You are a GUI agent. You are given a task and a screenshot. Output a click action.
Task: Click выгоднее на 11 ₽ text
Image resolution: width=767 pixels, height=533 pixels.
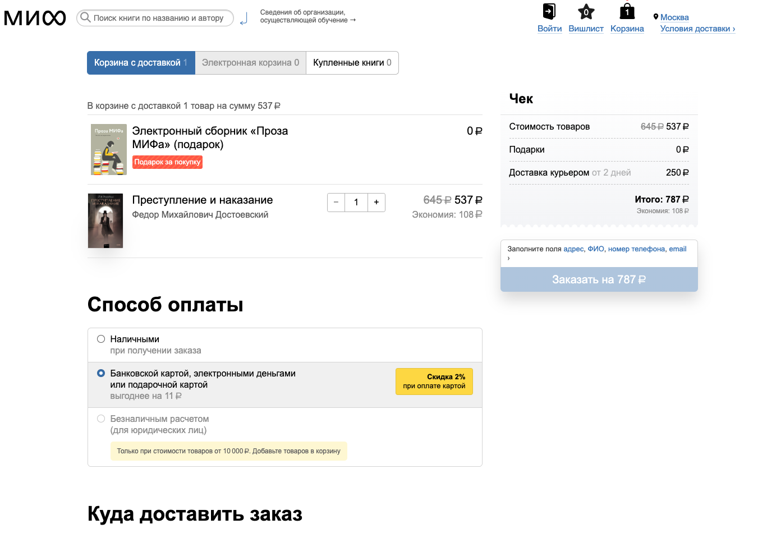pos(146,396)
